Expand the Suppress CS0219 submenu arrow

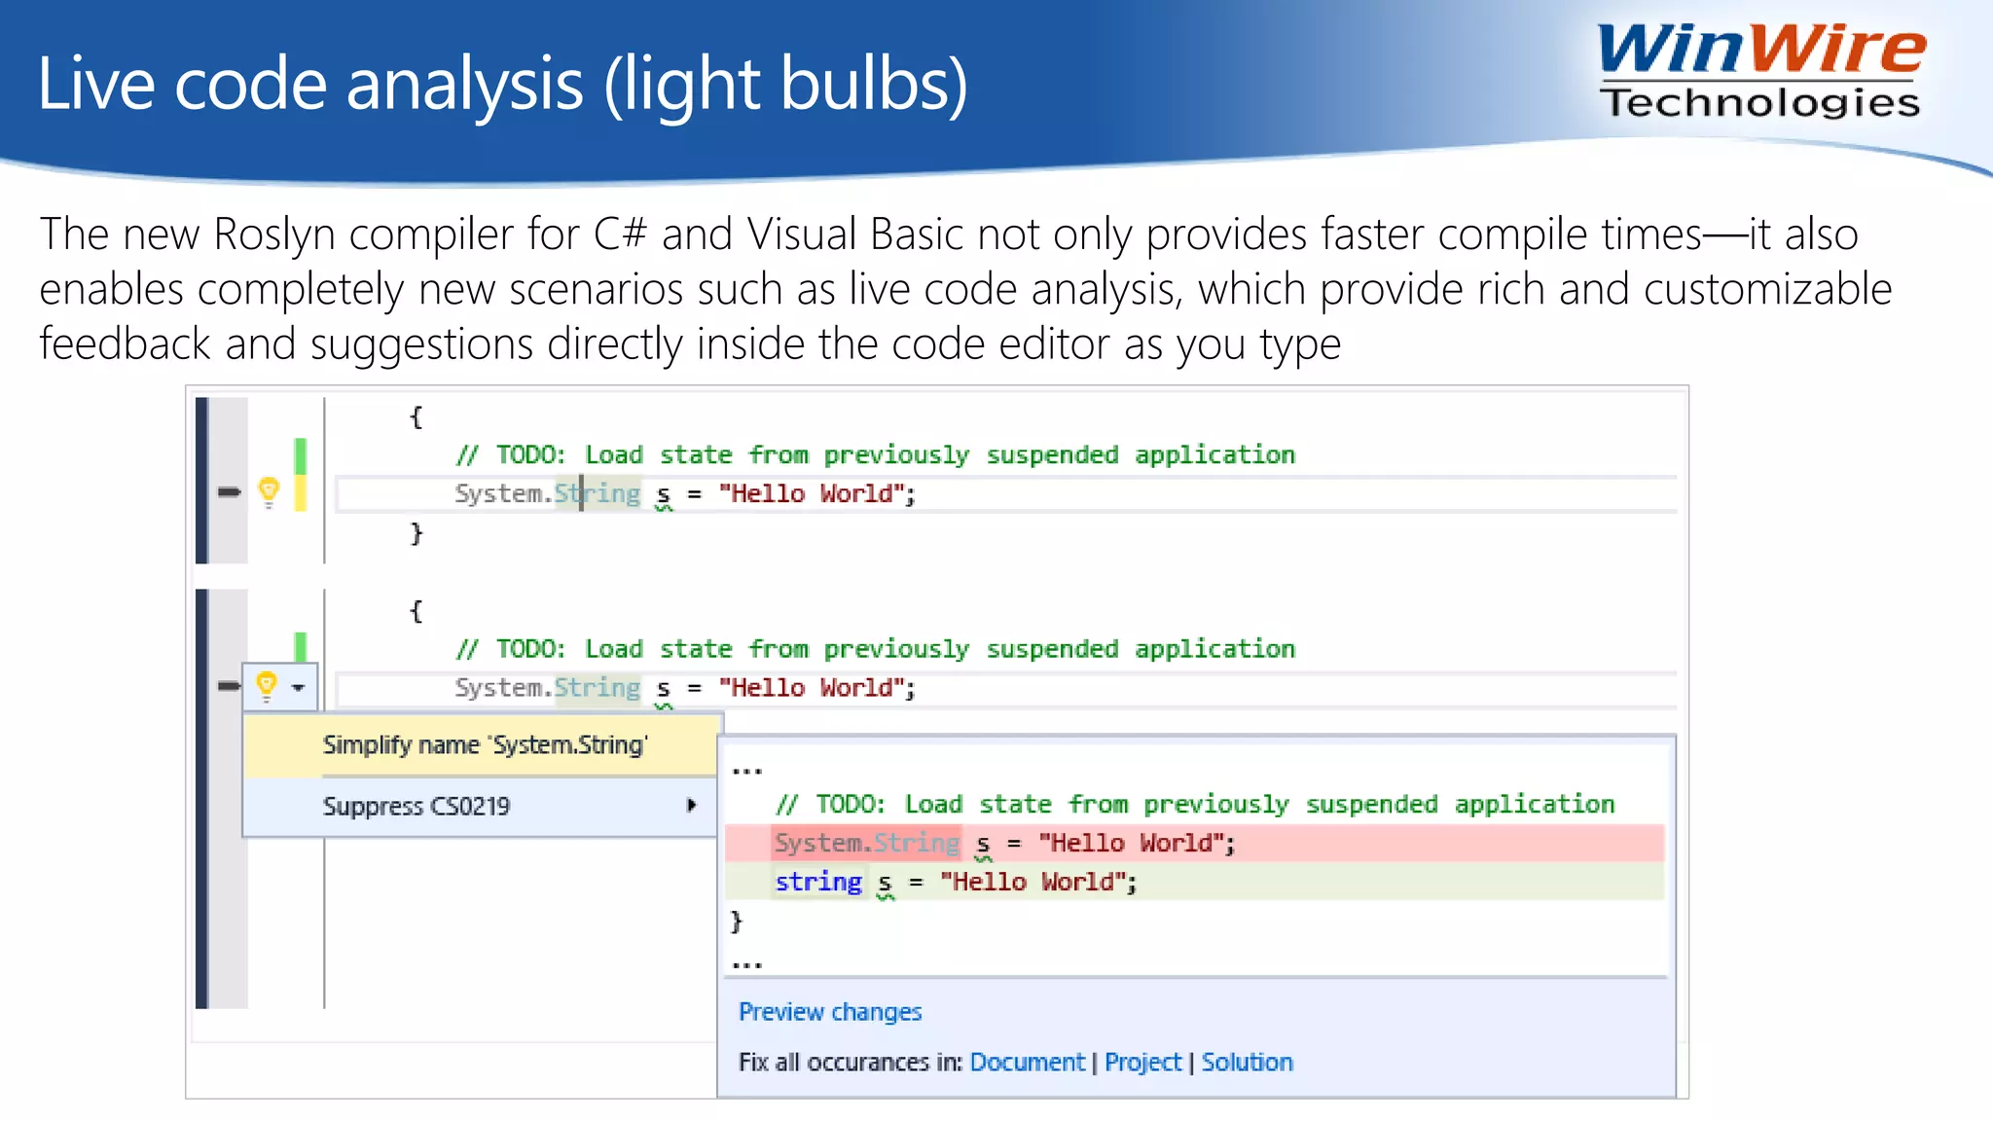click(x=692, y=806)
